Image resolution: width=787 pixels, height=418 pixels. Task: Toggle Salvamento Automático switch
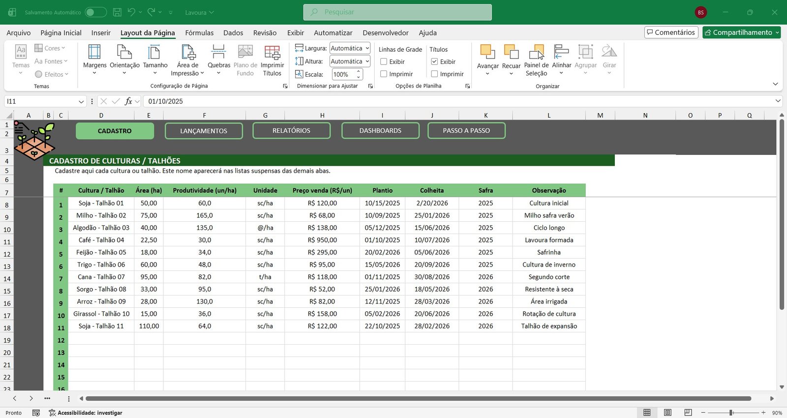click(x=96, y=12)
